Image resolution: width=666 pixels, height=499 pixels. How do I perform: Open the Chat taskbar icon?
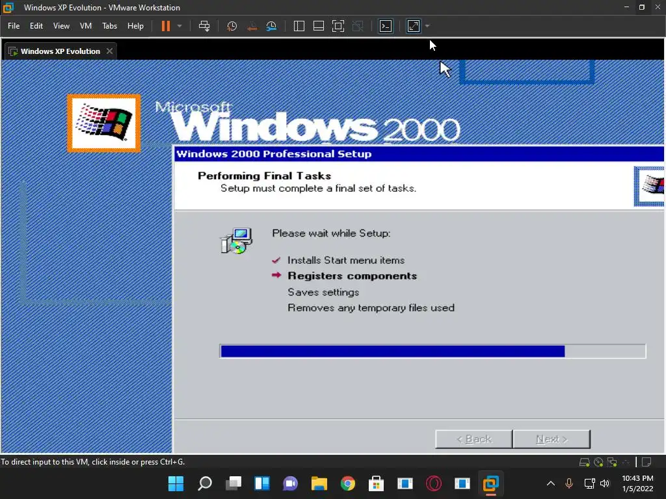[x=291, y=483]
